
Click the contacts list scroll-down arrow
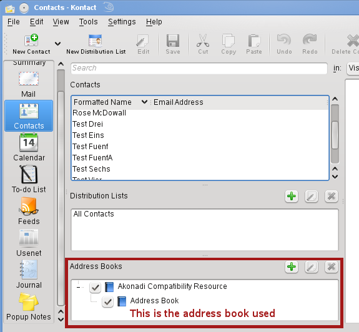click(335, 177)
